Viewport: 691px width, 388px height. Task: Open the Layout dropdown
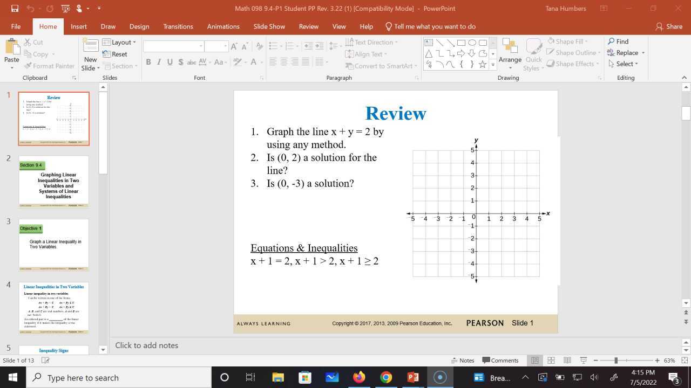click(x=121, y=42)
